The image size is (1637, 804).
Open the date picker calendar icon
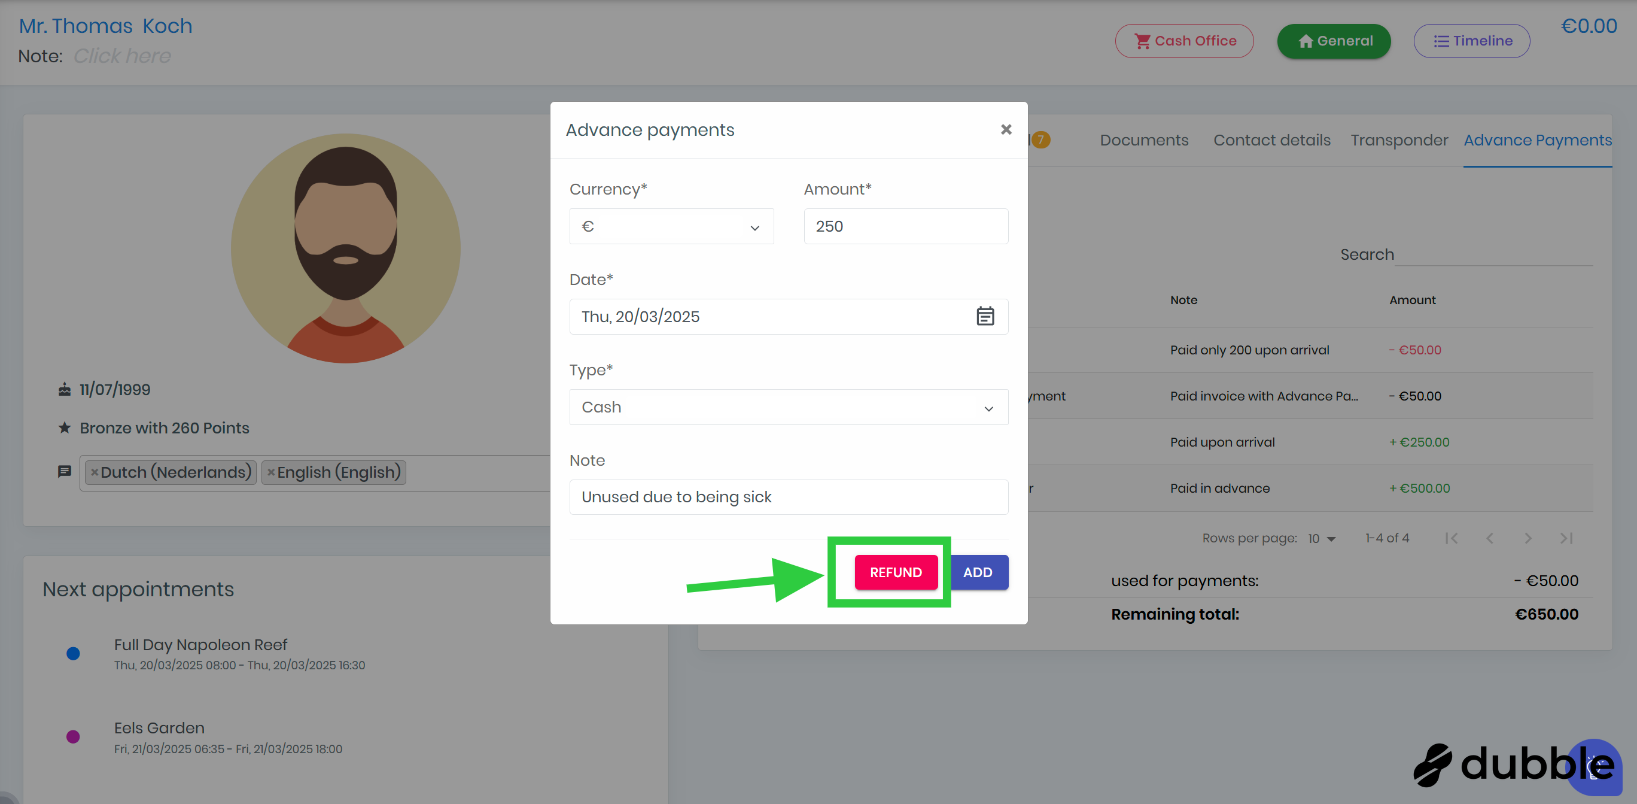[x=984, y=316]
